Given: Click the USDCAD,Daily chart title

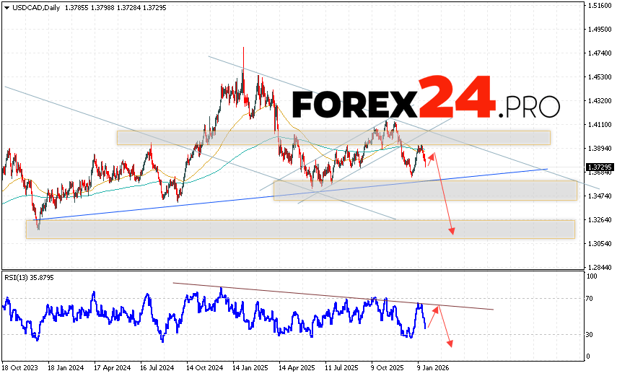Looking at the screenshot, I should pos(36,8).
